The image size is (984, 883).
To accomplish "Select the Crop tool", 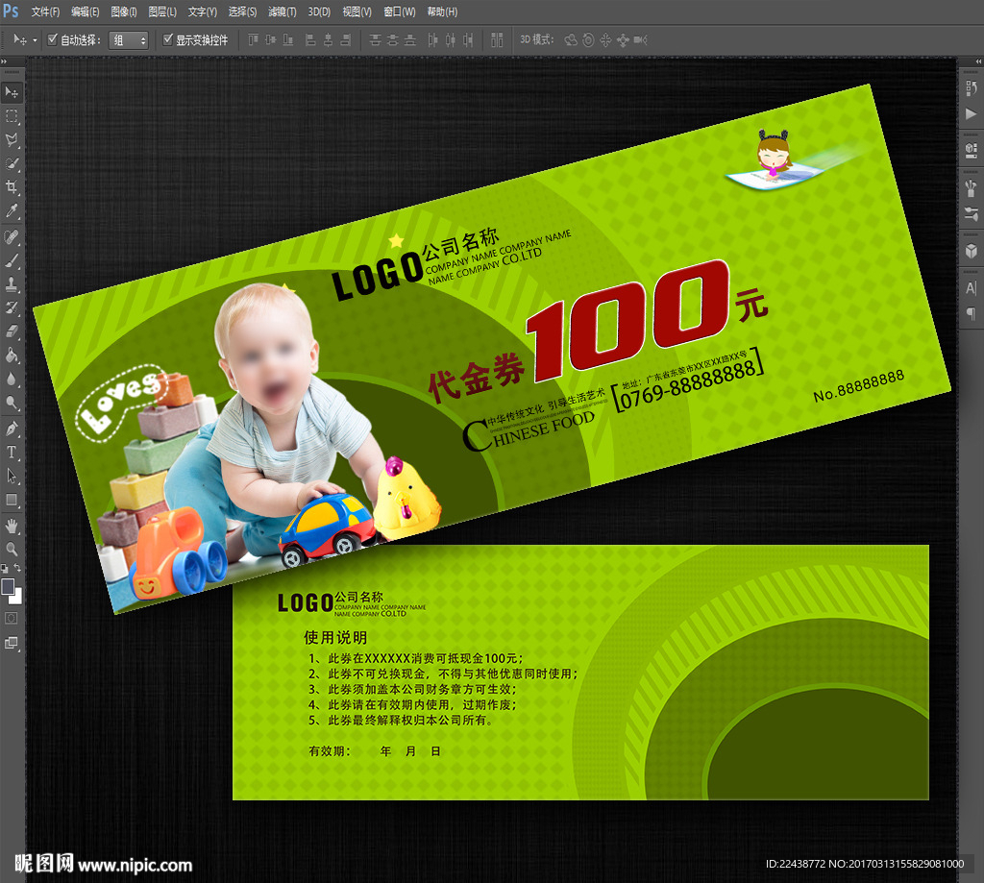I will click(12, 186).
